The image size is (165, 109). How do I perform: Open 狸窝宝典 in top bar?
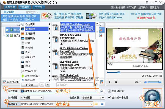[x=154, y=7]
